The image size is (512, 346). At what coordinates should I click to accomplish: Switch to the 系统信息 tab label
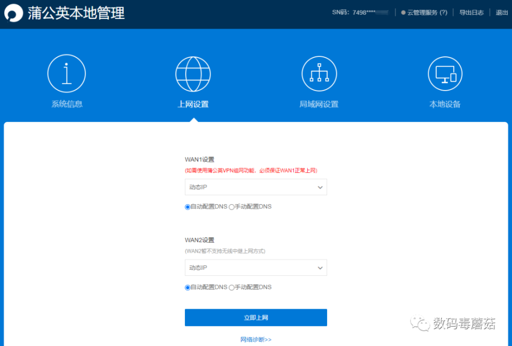pos(67,104)
